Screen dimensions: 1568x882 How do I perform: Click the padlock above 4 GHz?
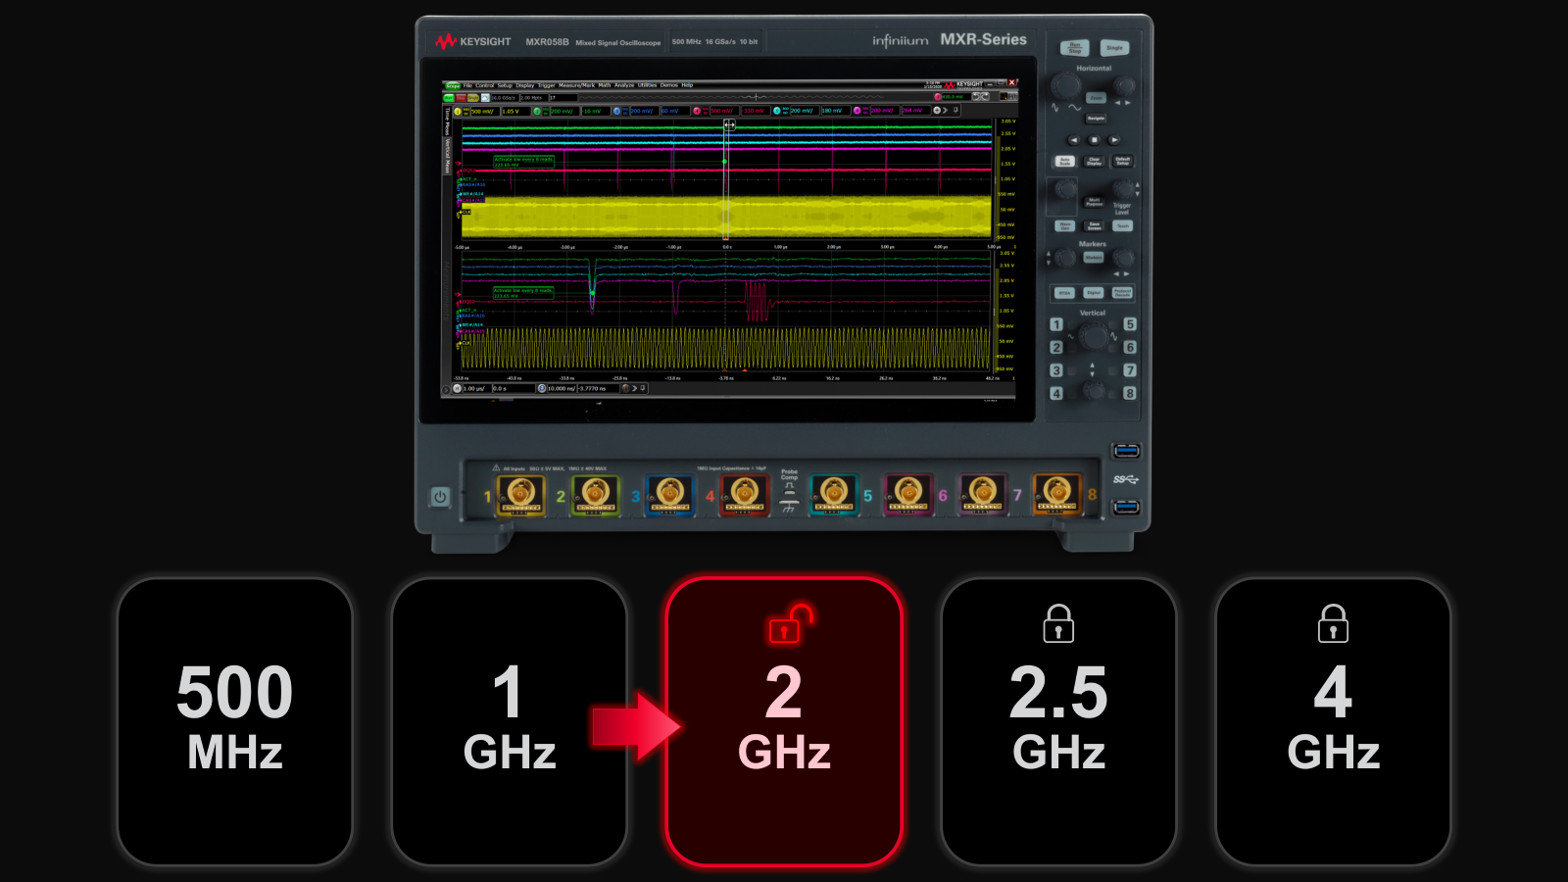coord(1333,623)
